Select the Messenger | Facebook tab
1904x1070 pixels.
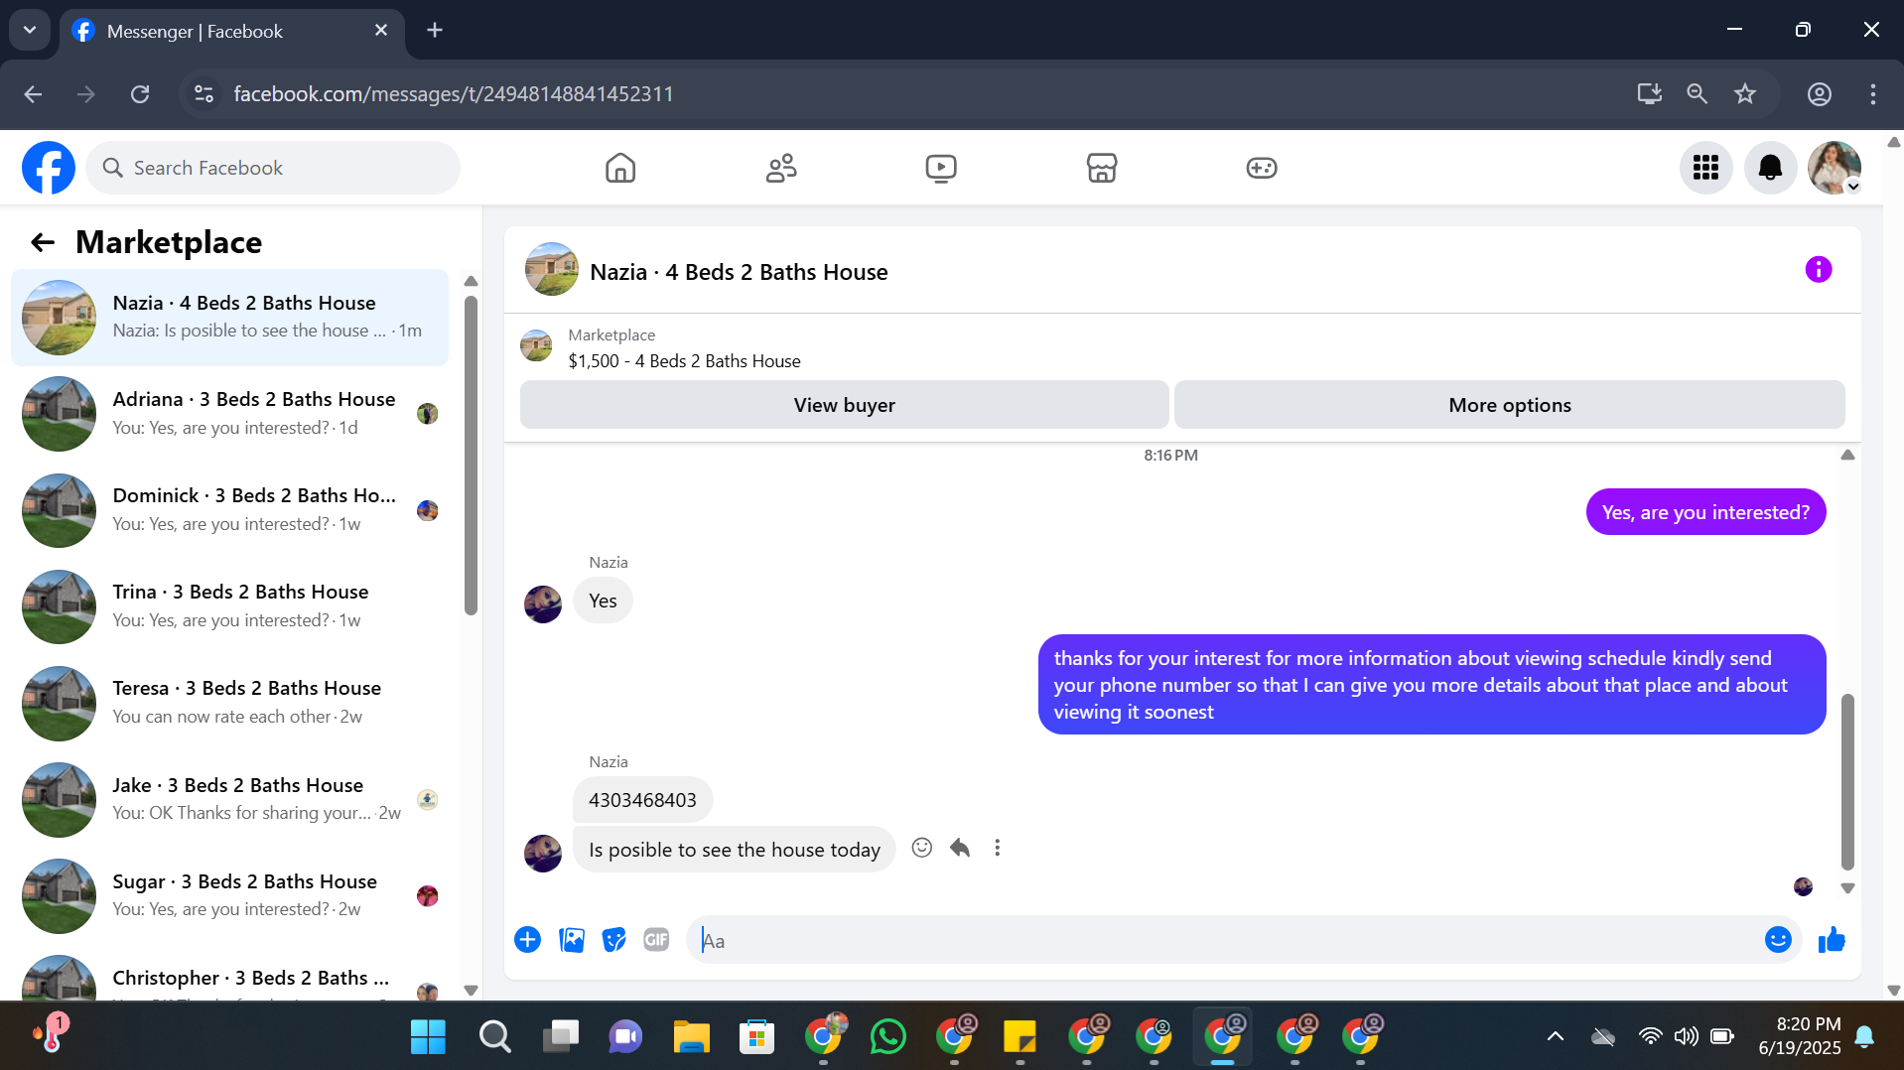point(232,31)
